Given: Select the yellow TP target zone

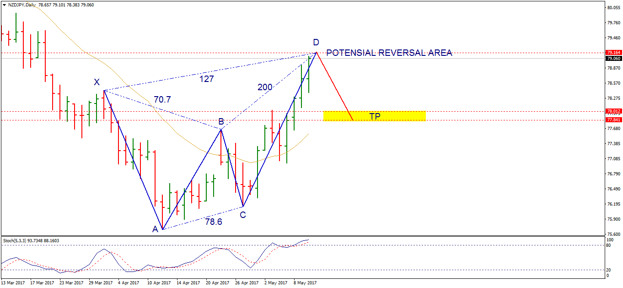Looking at the screenshot, I should tap(374, 116).
